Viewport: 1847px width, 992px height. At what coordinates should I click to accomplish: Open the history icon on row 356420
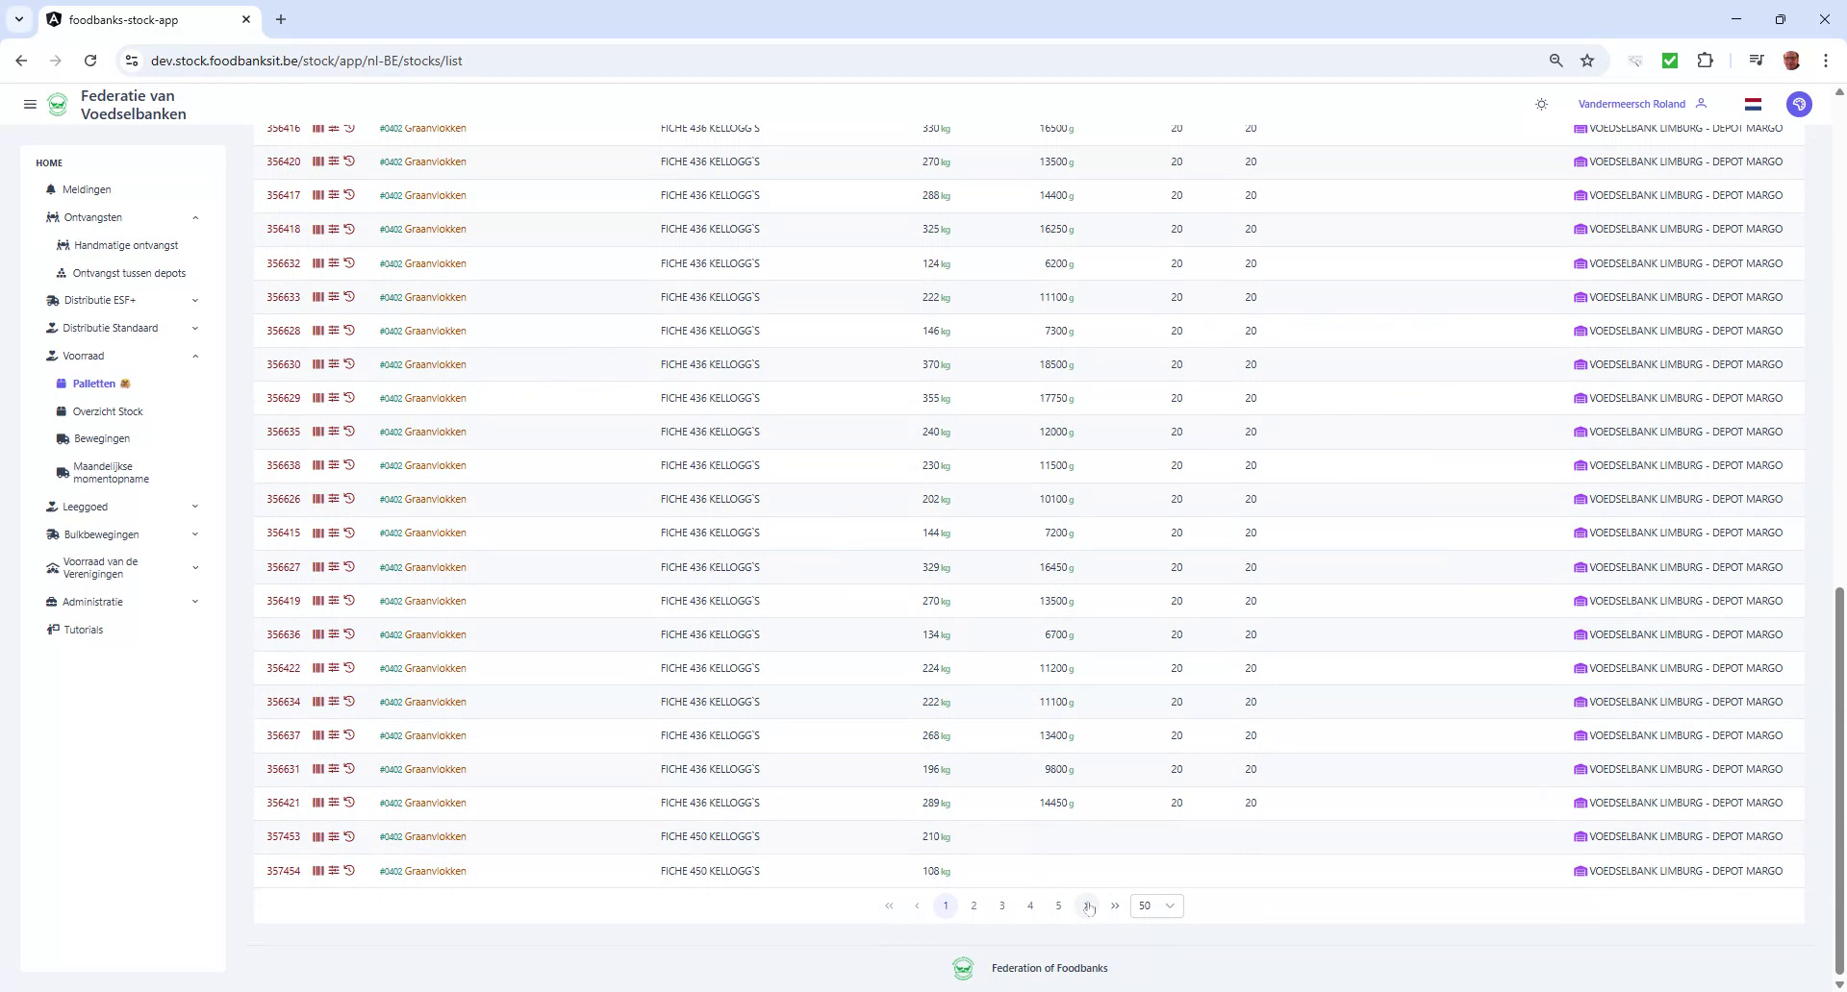click(349, 161)
